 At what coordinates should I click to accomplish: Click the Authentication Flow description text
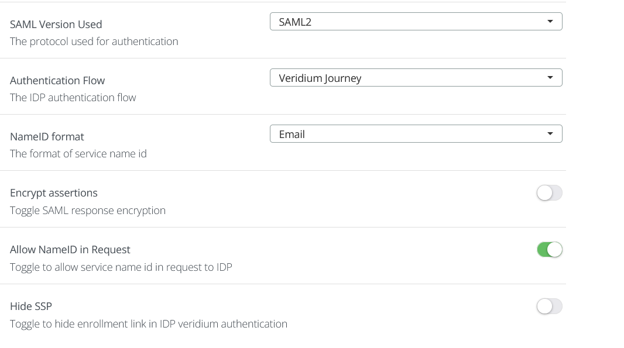coord(73,97)
